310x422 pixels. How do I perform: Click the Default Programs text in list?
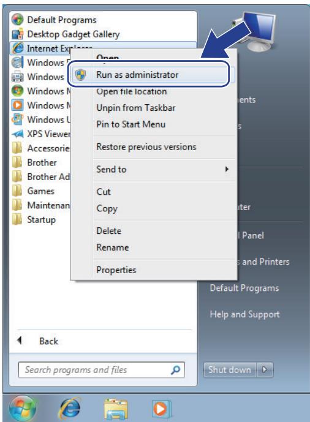click(62, 20)
